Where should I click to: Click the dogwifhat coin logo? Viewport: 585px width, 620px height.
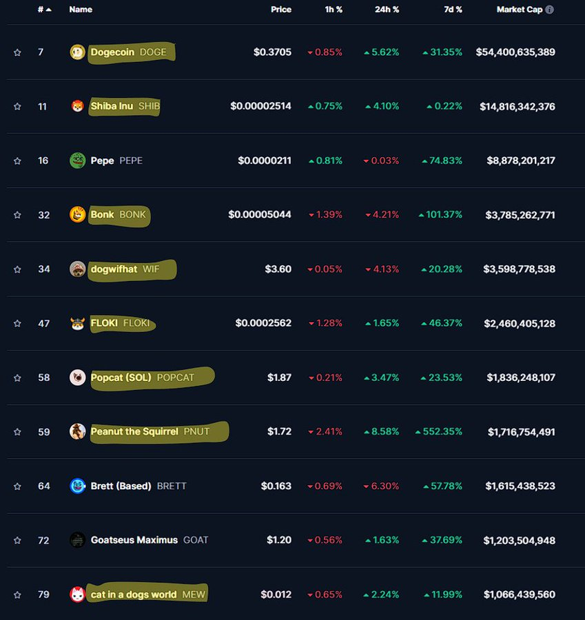(77, 269)
